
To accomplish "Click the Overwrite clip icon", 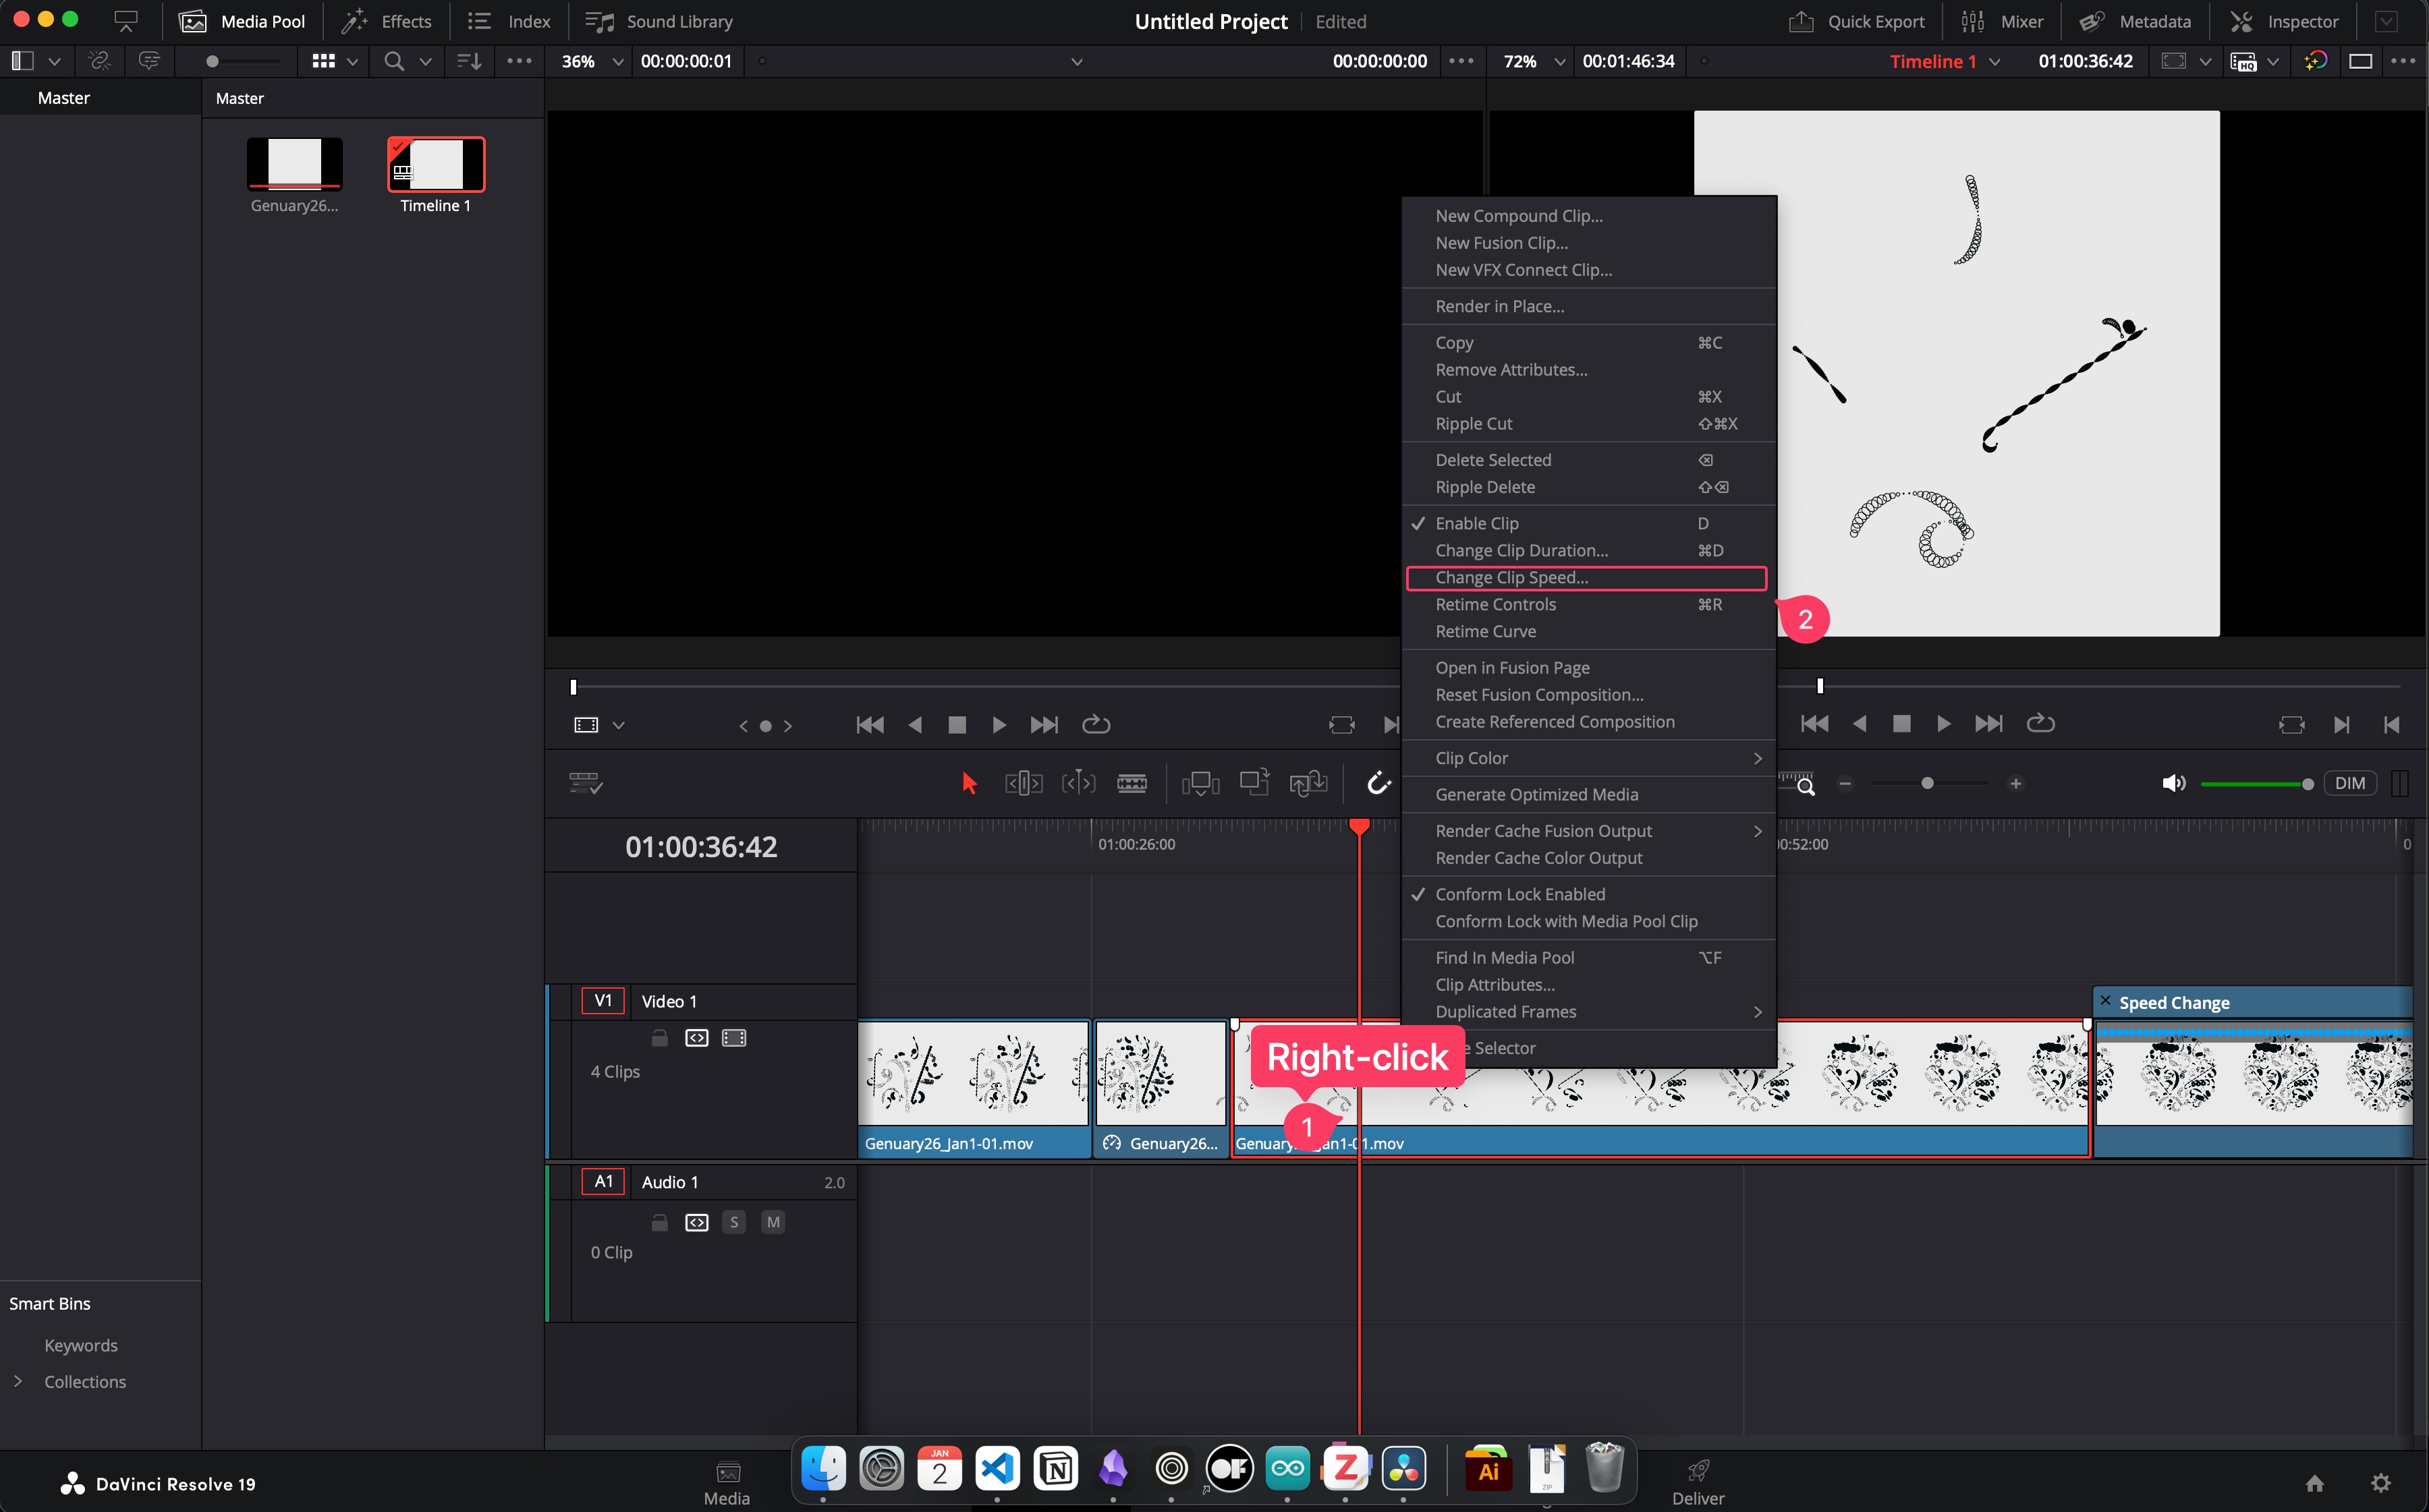I will pyautogui.click(x=1254, y=783).
